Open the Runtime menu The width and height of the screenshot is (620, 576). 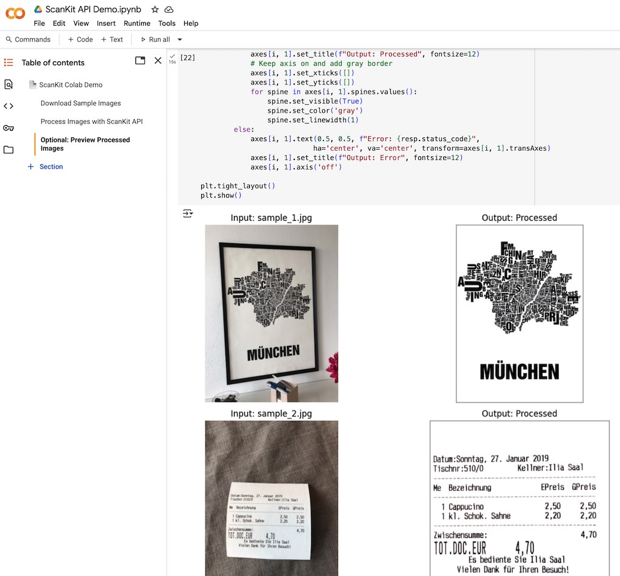pyautogui.click(x=137, y=23)
